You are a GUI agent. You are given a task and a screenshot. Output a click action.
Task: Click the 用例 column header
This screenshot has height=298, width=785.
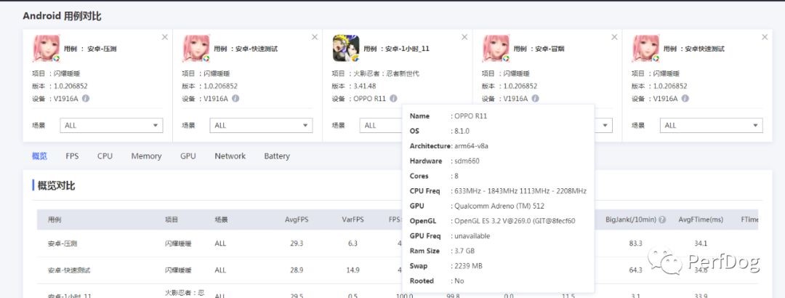click(55, 220)
